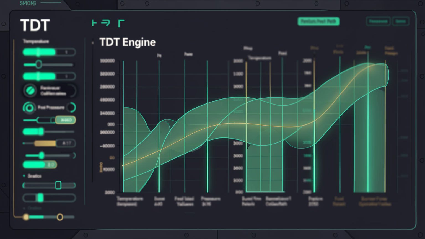Click the TDT logo
This screenshot has height=239, width=425.
coord(35,25)
